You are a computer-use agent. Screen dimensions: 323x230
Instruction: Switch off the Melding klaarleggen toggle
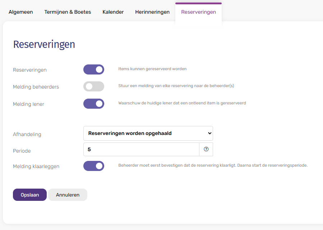click(94, 166)
